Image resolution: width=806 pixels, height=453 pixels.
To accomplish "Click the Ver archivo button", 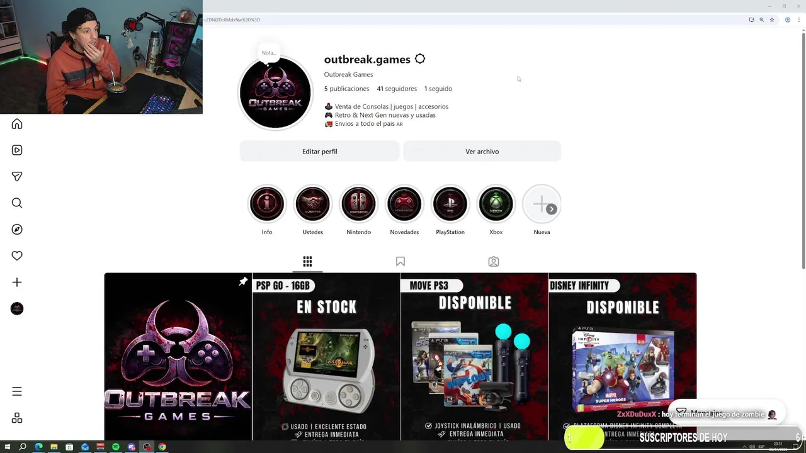I will coord(482,151).
